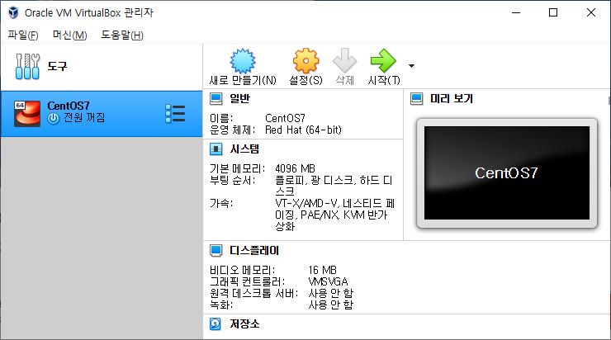611x340 pixels.
Task: Click the CentOS7 preview thumbnail
Action: click(x=507, y=173)
